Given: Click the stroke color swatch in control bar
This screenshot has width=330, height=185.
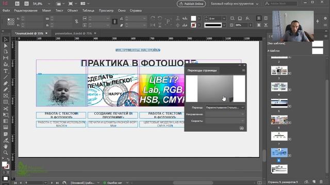Looking at the screenshot, I should coord(193,25).
